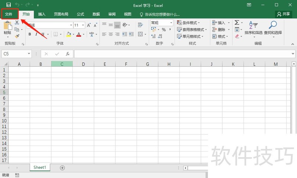
Task: Switch to the 公式 ribbon tab
Action: (80, 14)
